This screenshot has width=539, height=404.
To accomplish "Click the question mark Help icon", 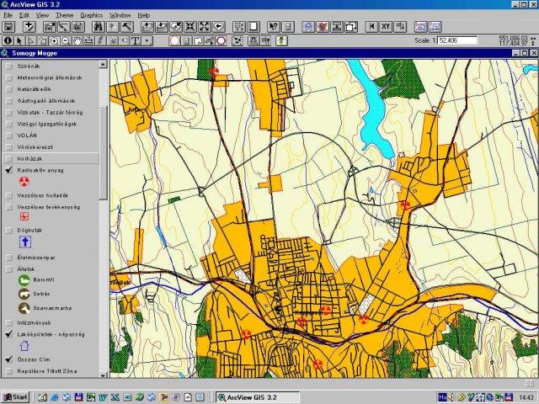I will (x=275, y=27).
